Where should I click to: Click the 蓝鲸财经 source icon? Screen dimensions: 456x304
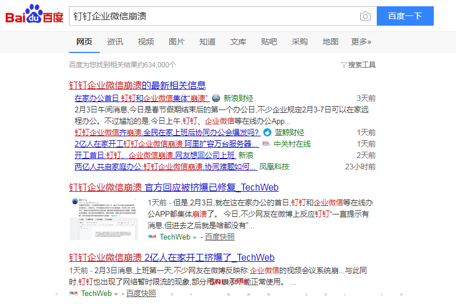click(x=267, y=132)
